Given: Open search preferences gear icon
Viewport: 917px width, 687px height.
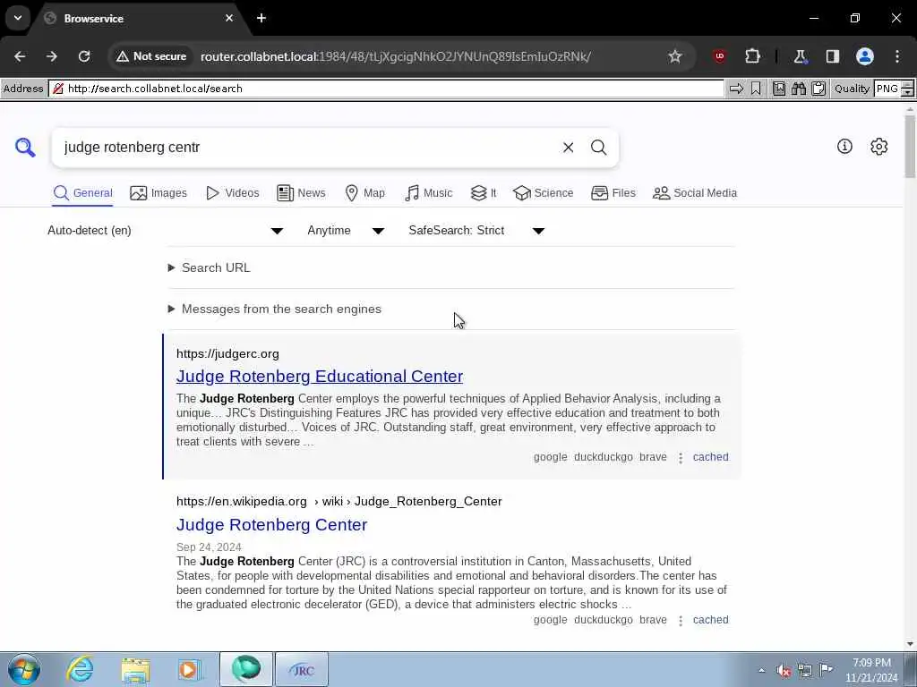Looking at the screenshot, I should [879, 146].
